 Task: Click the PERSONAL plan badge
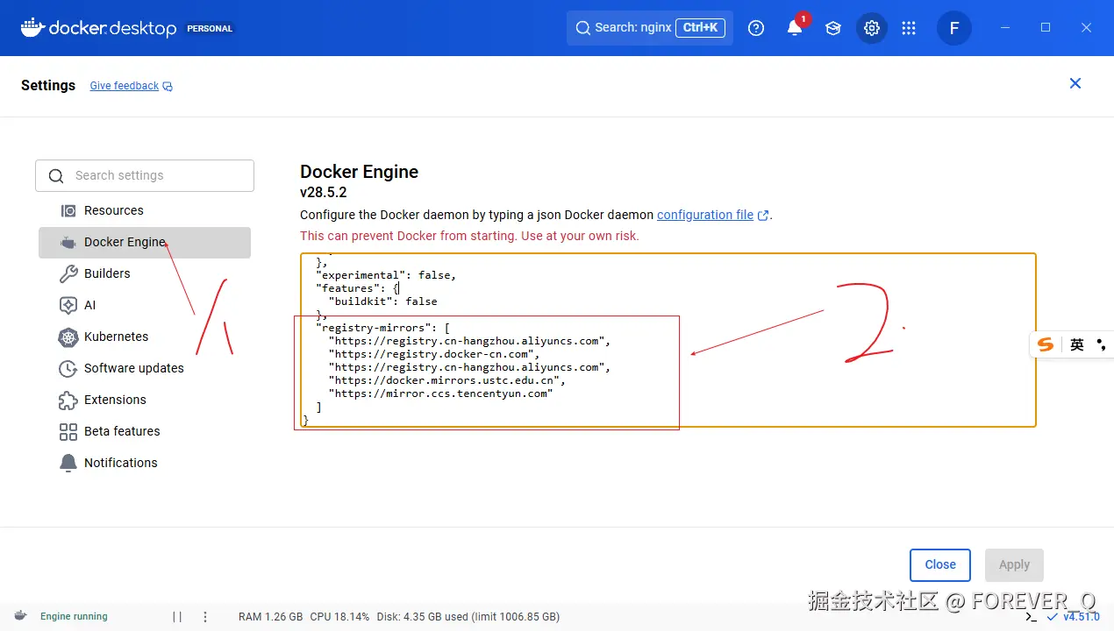[x=210, y=28]
